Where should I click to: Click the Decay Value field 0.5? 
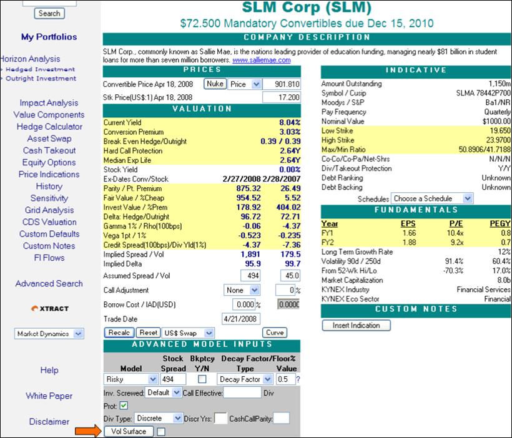285,379
